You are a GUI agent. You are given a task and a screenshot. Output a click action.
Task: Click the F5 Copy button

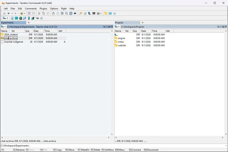pyautogui.click(x=57, y=150)
